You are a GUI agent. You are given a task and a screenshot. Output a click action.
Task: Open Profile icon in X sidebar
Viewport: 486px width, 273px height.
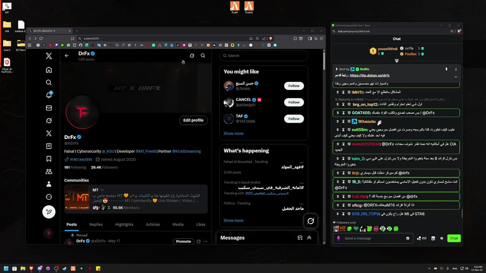(x=49, y=184)
